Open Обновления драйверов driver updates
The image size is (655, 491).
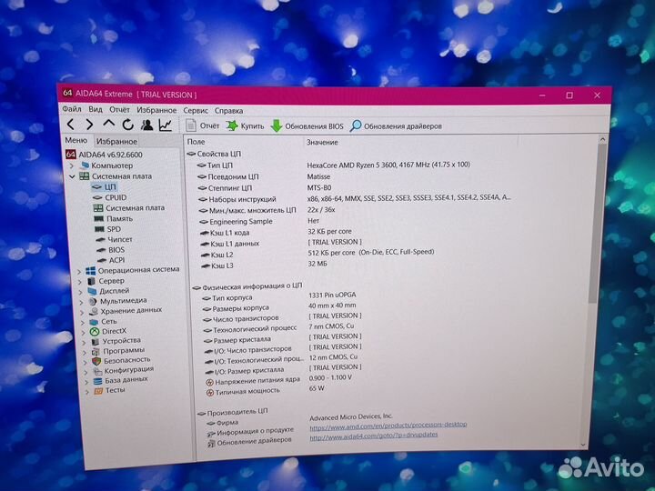[x=396, y=126]
